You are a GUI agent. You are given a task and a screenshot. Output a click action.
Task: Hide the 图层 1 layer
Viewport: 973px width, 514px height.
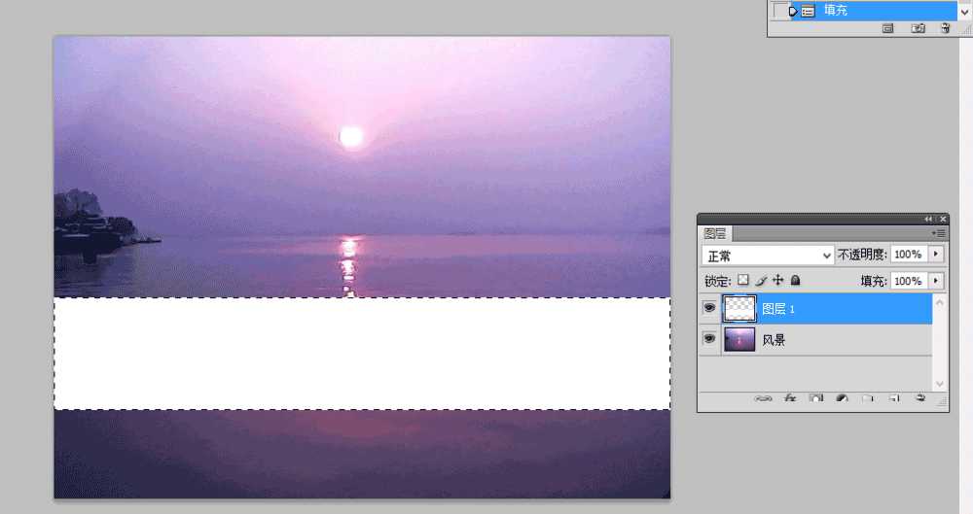[709, 308]
